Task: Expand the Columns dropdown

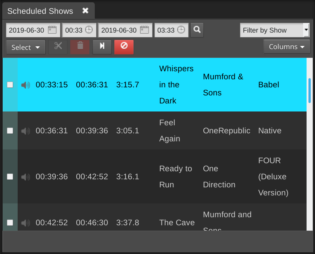Action: tap(287, 47)
